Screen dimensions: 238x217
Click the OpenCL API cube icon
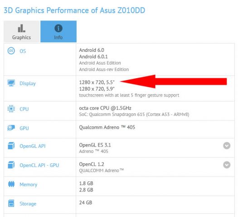click(x=11, y=165)
